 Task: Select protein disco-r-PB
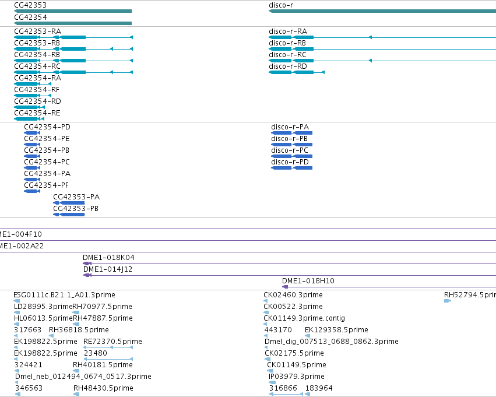(x=291, y=145)
